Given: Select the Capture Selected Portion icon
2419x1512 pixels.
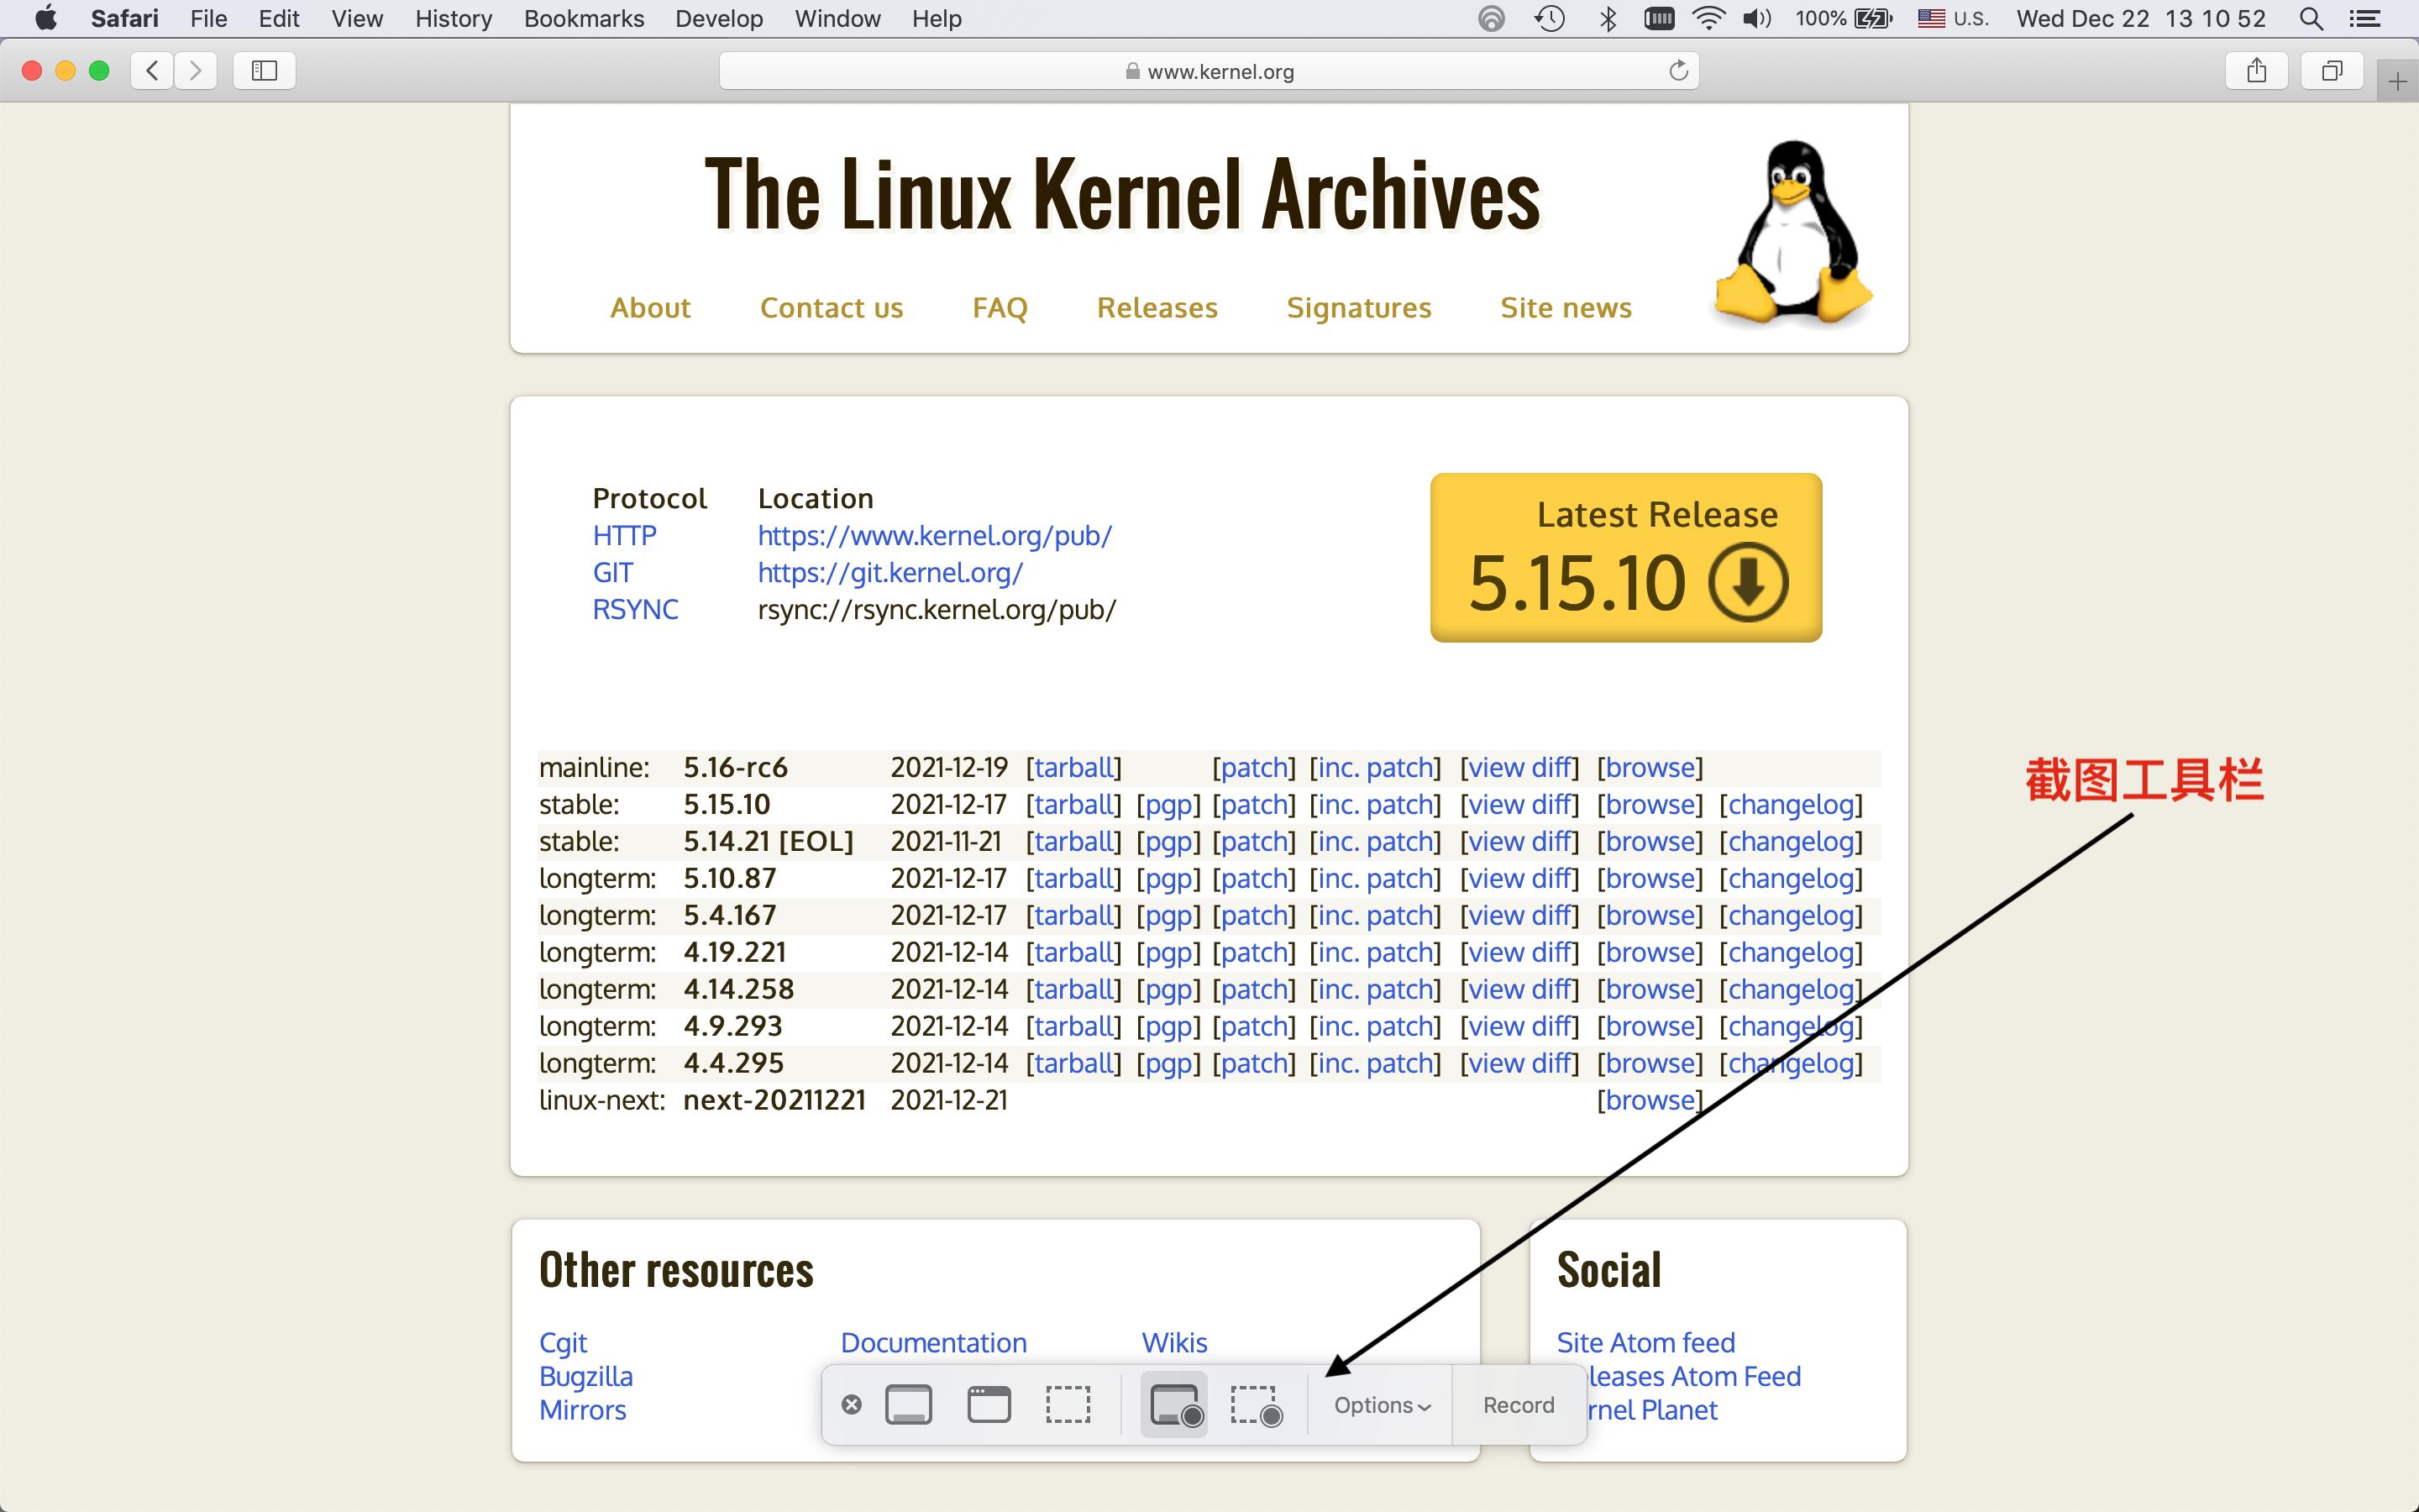Looking at the screenshot, I should 1068,1404.
